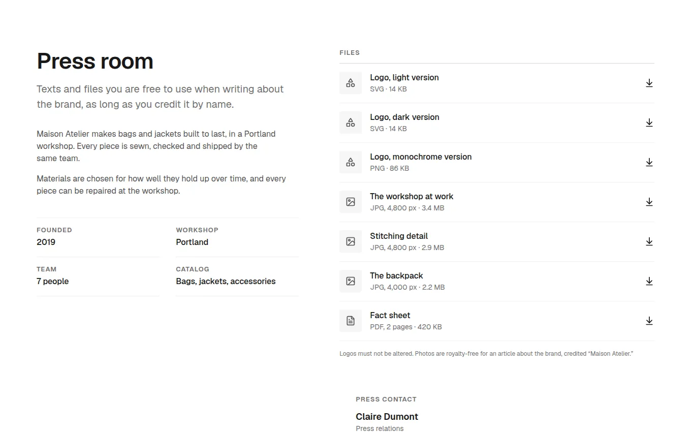This screenshot has height=432, width=691.
Task: Click the "PNG · 86 KB" file details
Action: (389, 168)
